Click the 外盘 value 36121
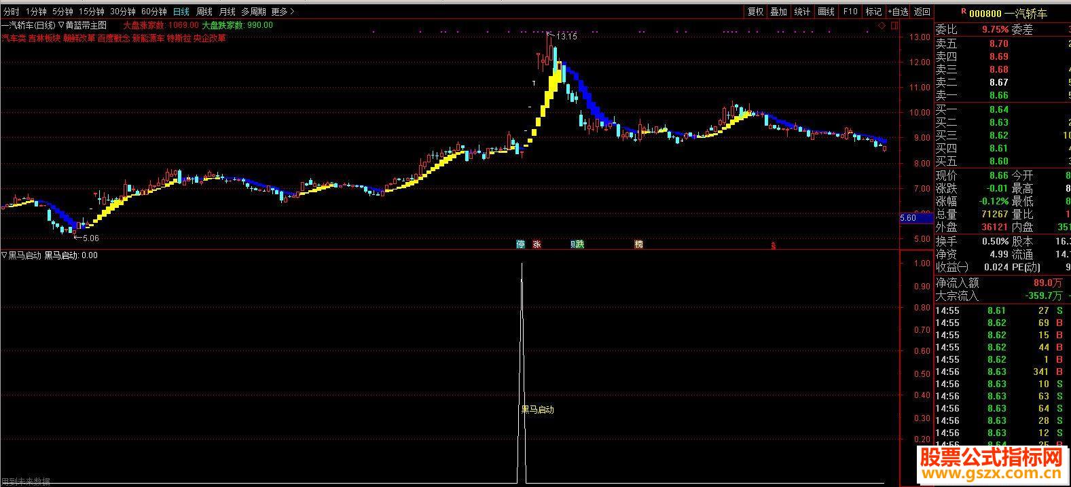The image size is (1071, 487). [x=994, y=227]
